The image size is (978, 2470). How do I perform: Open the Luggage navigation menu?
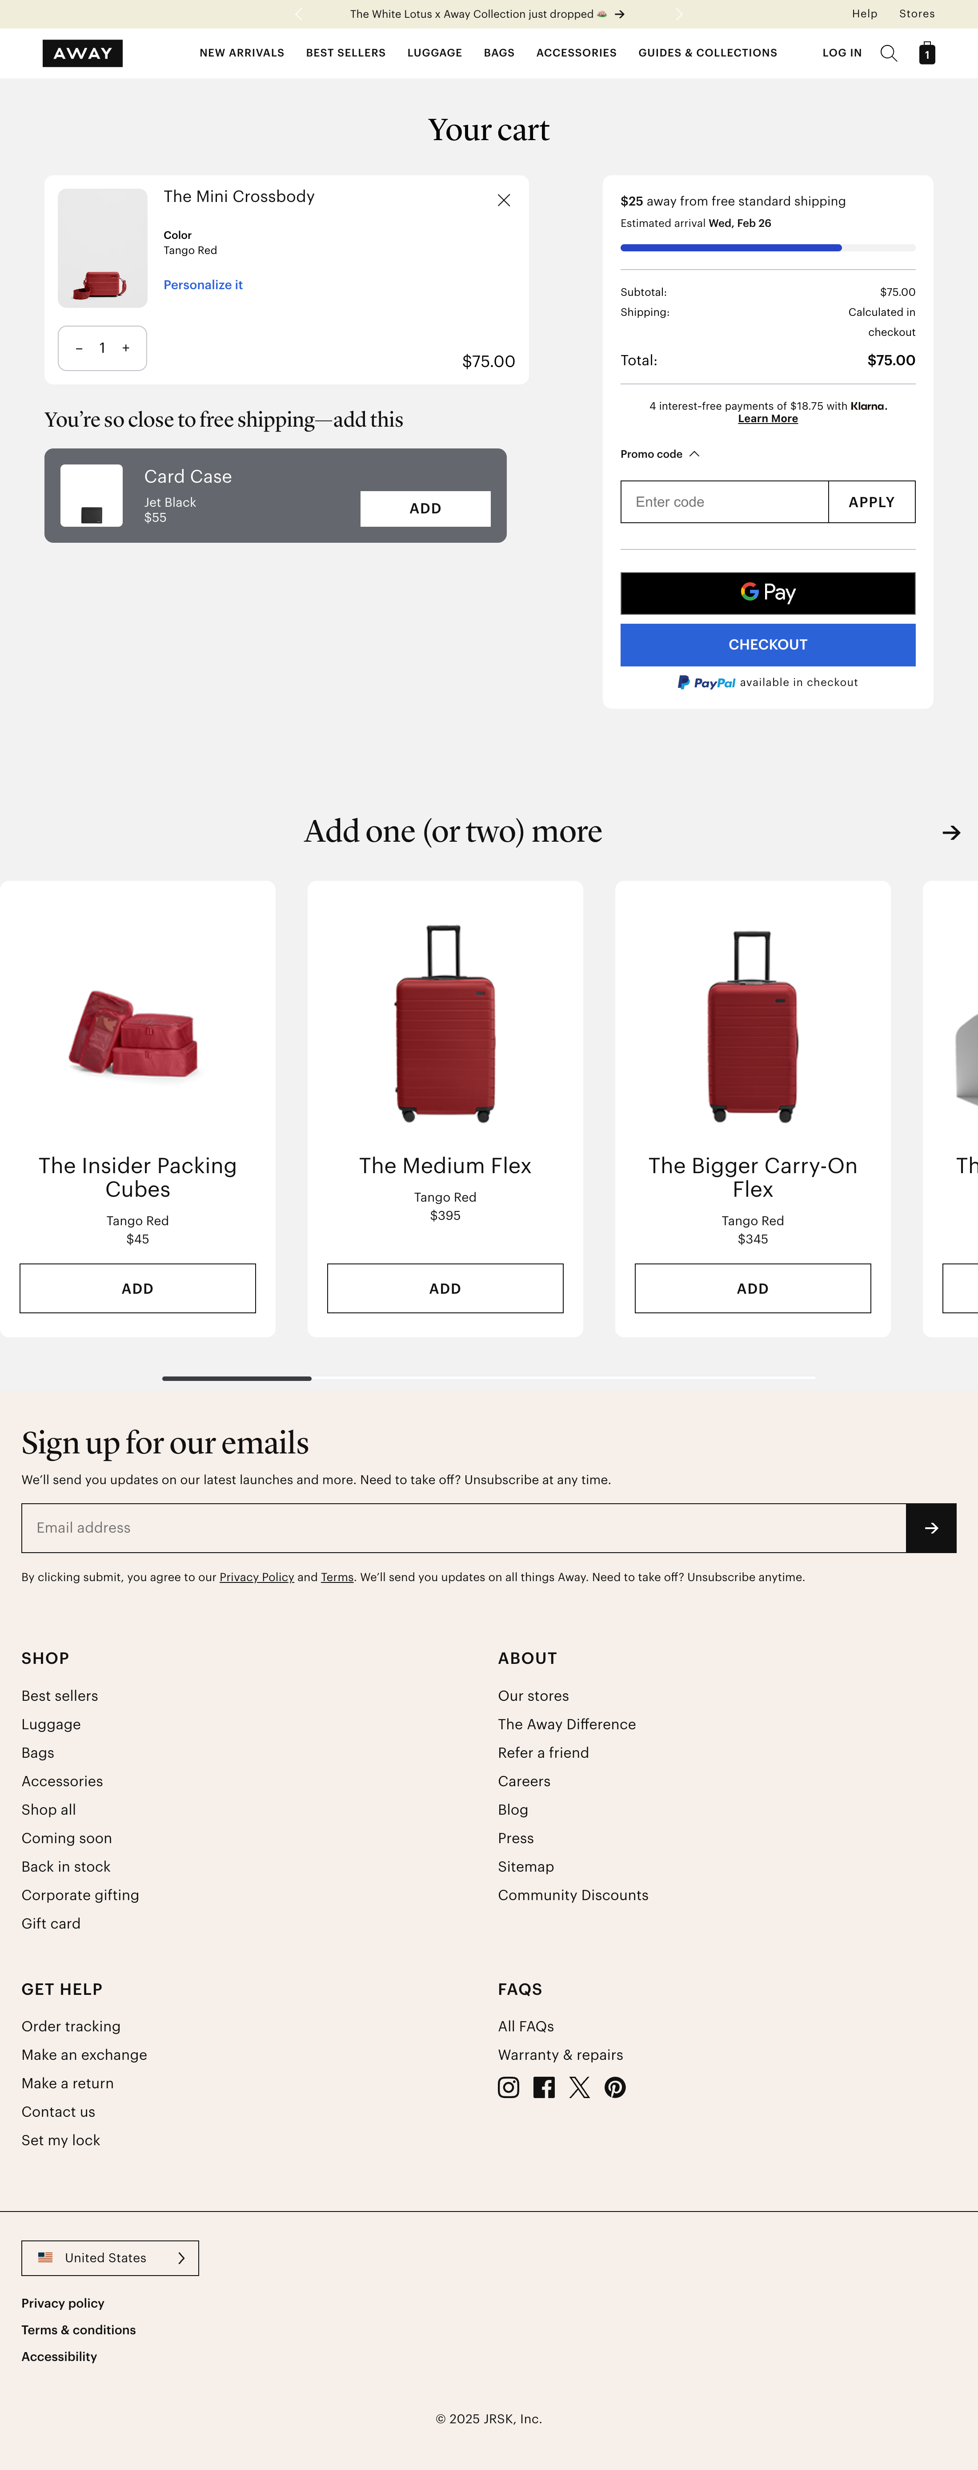point(434,54)
